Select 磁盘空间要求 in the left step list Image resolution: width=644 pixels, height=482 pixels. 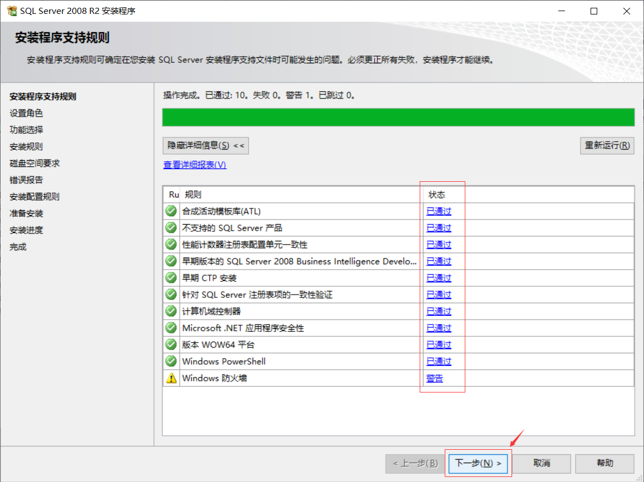[35, 163]
